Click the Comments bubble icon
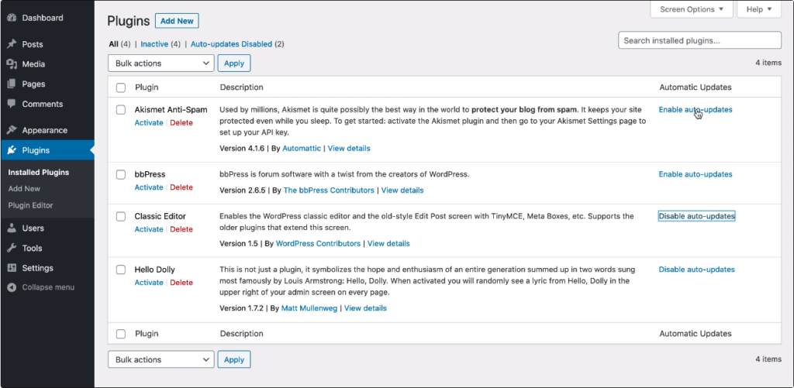 pyautogui.click(x=12, y=104)
